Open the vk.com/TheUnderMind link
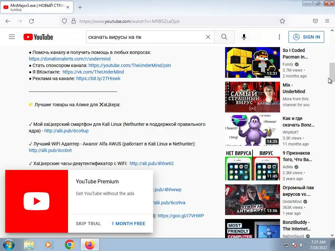 click(x=93, y=72)
